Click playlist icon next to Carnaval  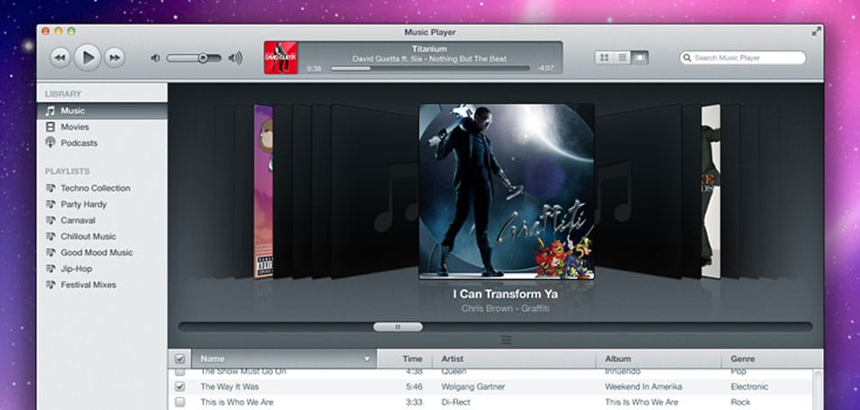point(50,220)
